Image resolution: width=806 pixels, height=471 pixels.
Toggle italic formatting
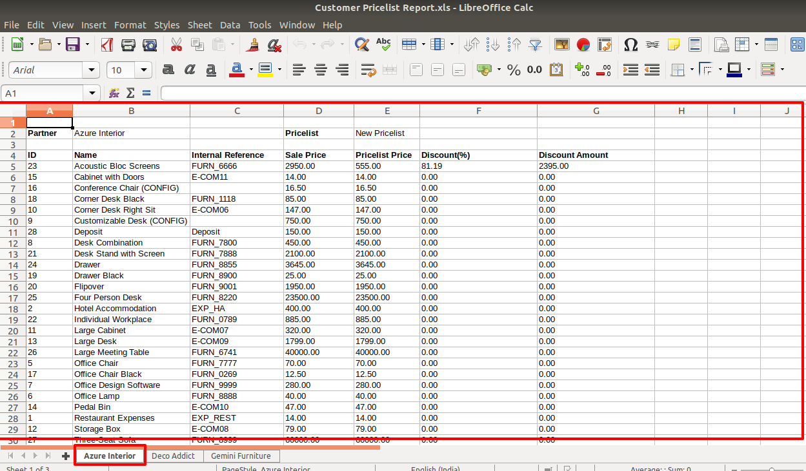(x=190, y=70)
